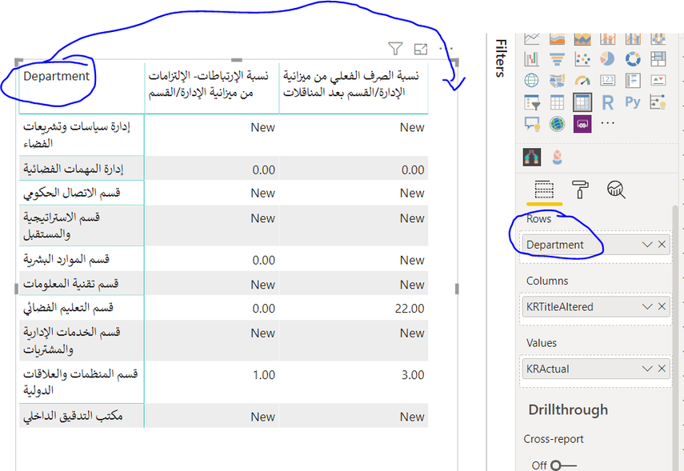Viewport: 684px width, 471px height.
Task: Open Focus mode for the matrix
Action: pos(421,50)
